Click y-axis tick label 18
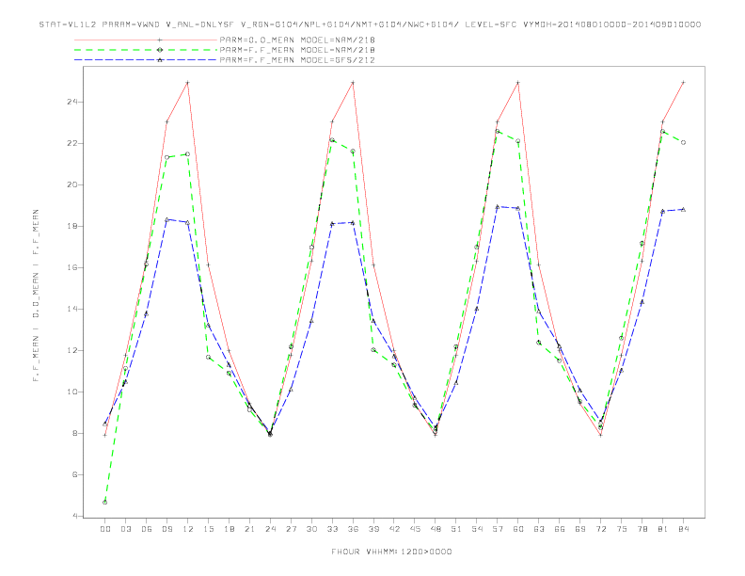 coord(72,226)
